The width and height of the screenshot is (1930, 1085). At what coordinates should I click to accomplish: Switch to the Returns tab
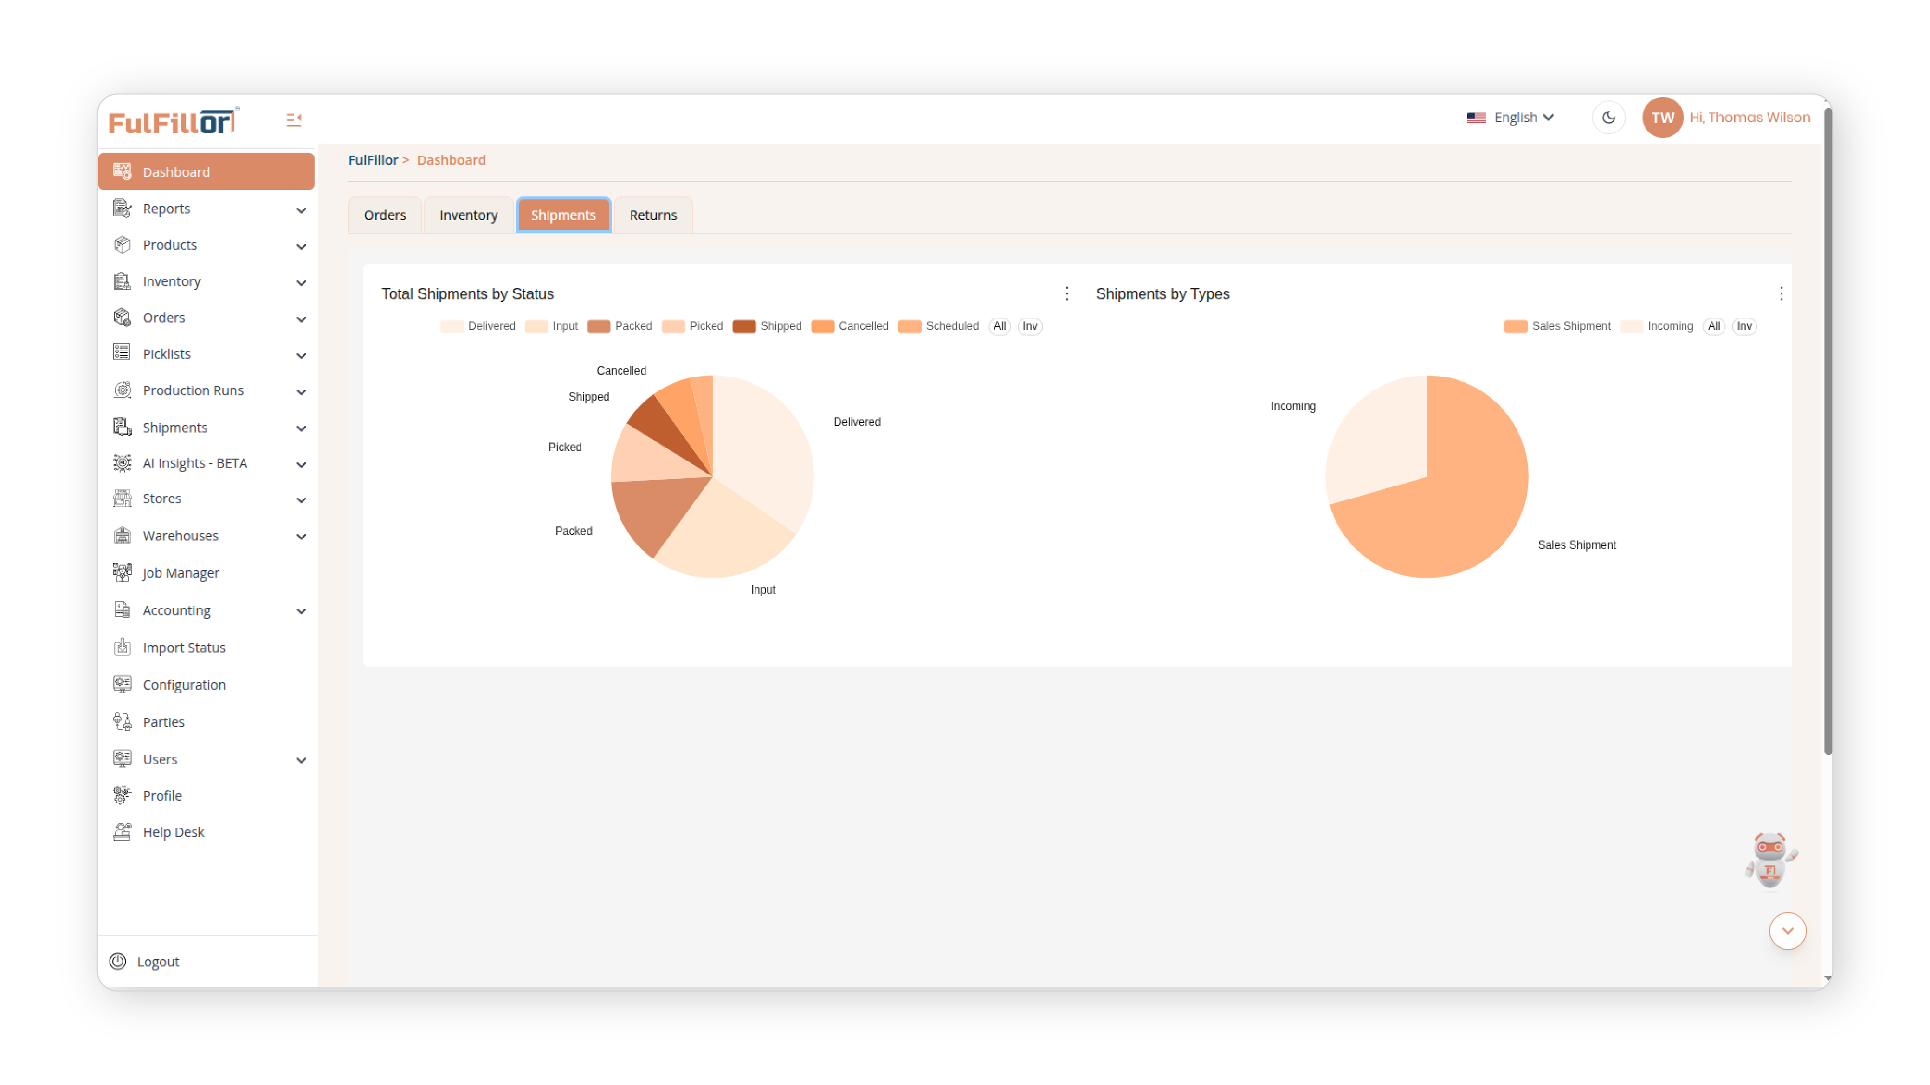[652, 215]
